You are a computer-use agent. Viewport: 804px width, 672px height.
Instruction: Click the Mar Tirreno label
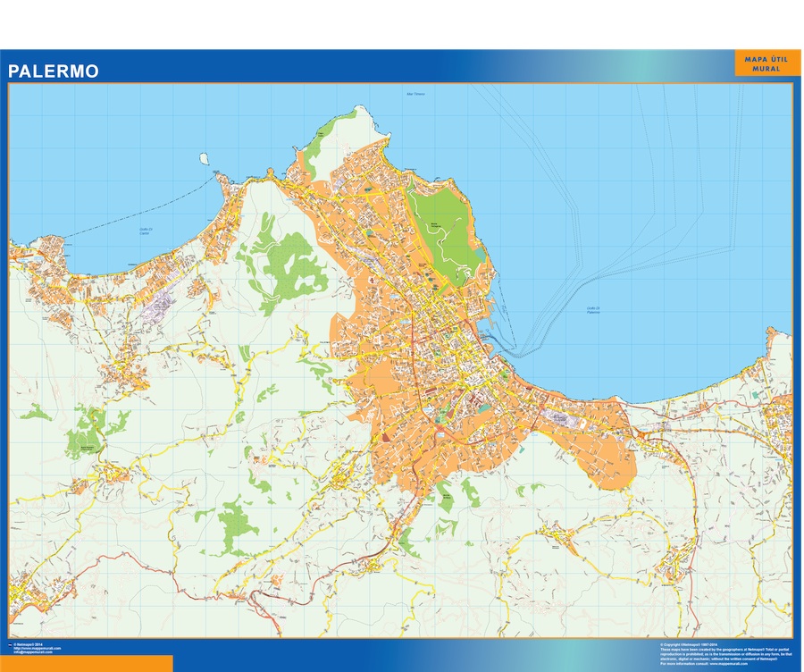pos(417,93)
